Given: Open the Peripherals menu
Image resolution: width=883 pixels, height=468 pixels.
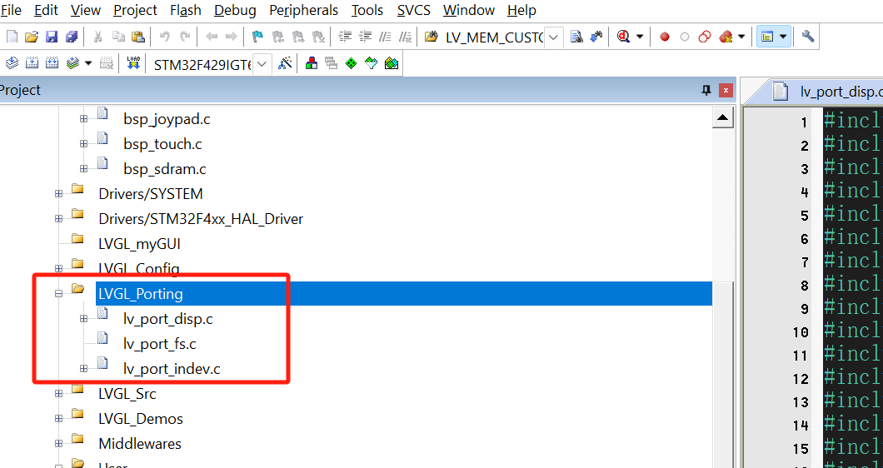Looking at the screenshot, I should coord(303,10).
